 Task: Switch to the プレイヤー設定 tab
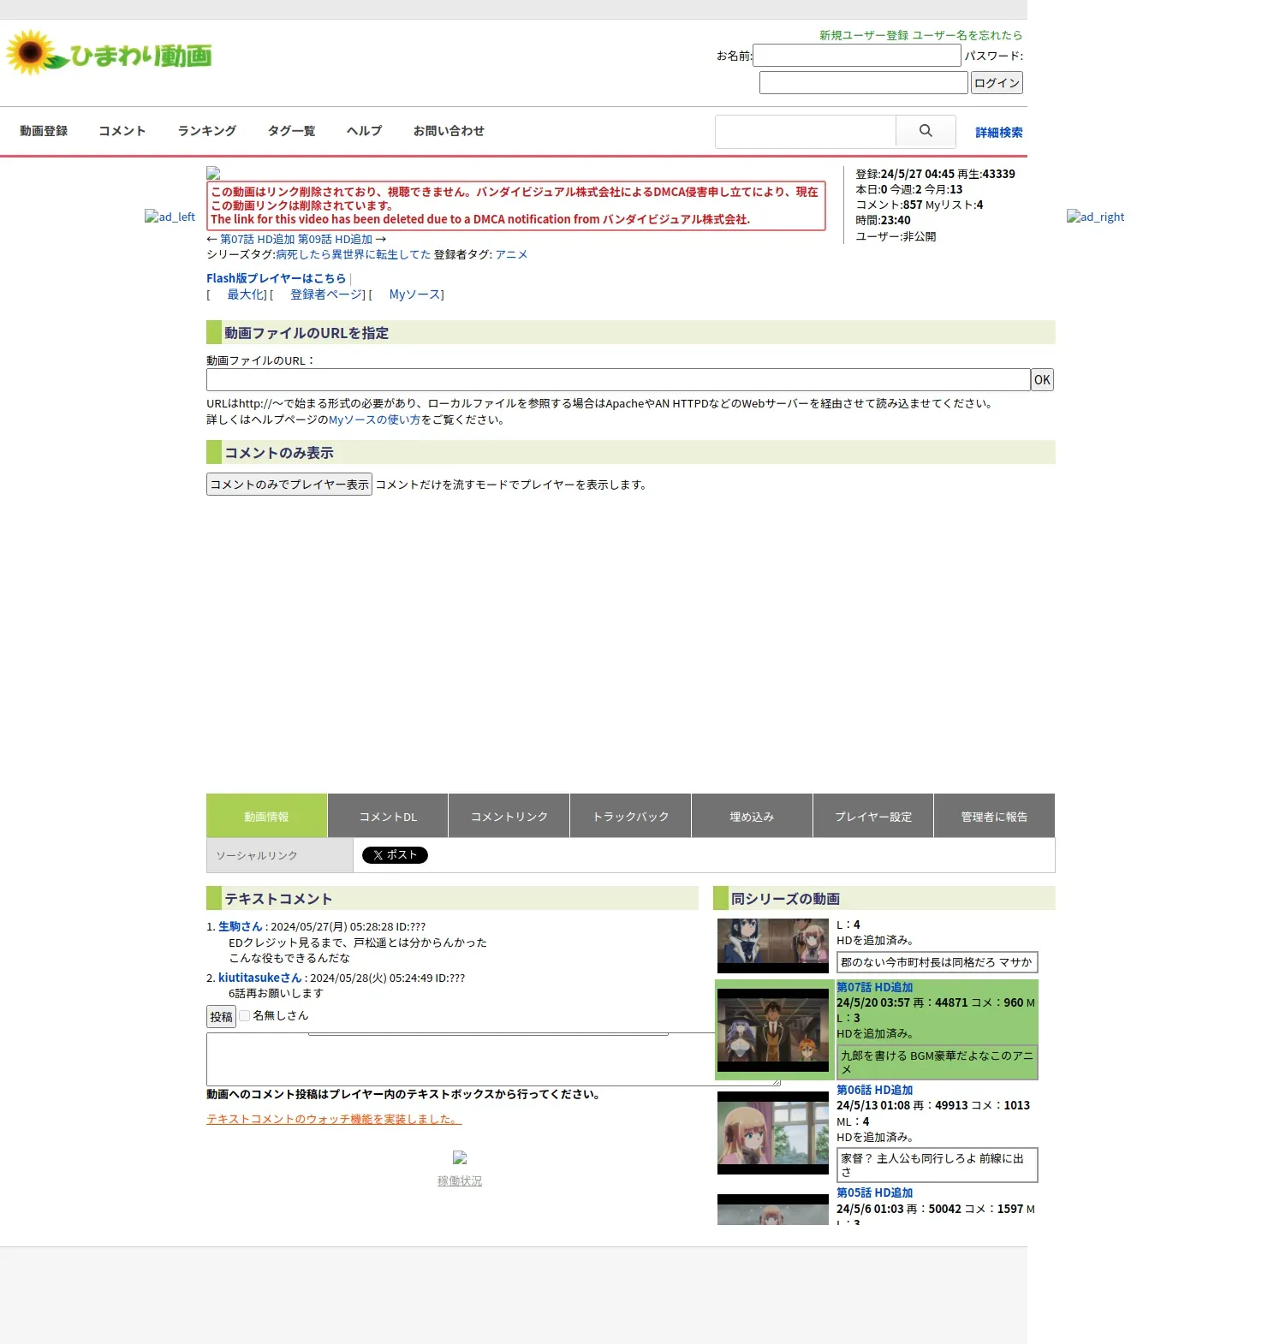click(873, 816)
